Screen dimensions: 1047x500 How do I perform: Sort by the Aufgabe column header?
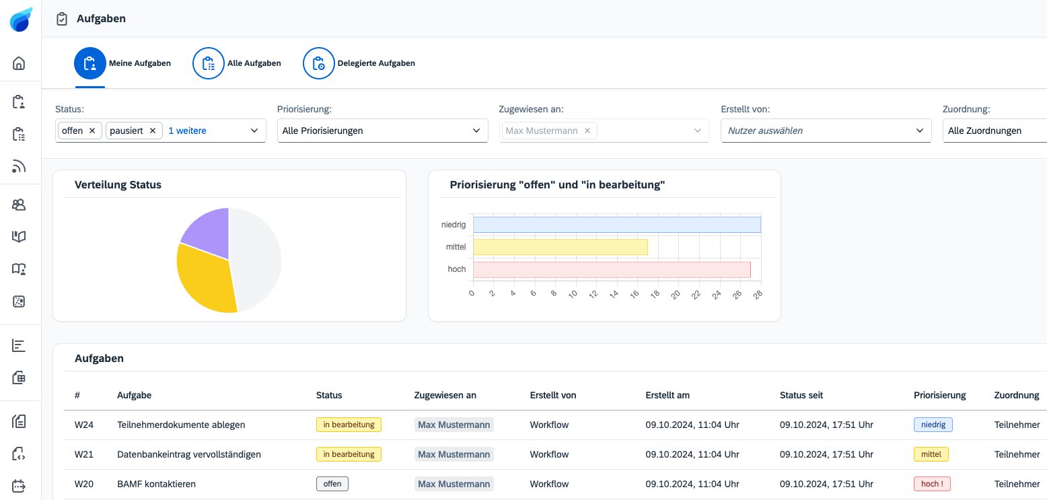(x=134, y=395)
